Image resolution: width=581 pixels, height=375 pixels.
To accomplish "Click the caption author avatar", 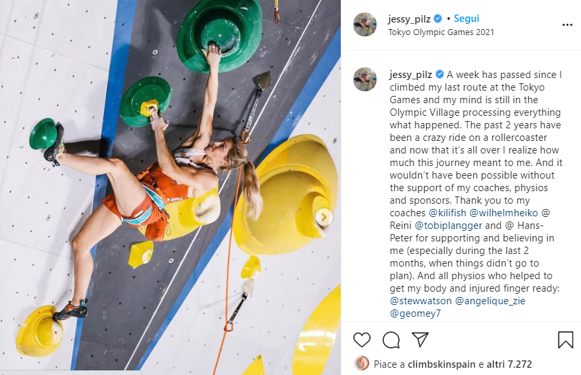I will (365, 79).
